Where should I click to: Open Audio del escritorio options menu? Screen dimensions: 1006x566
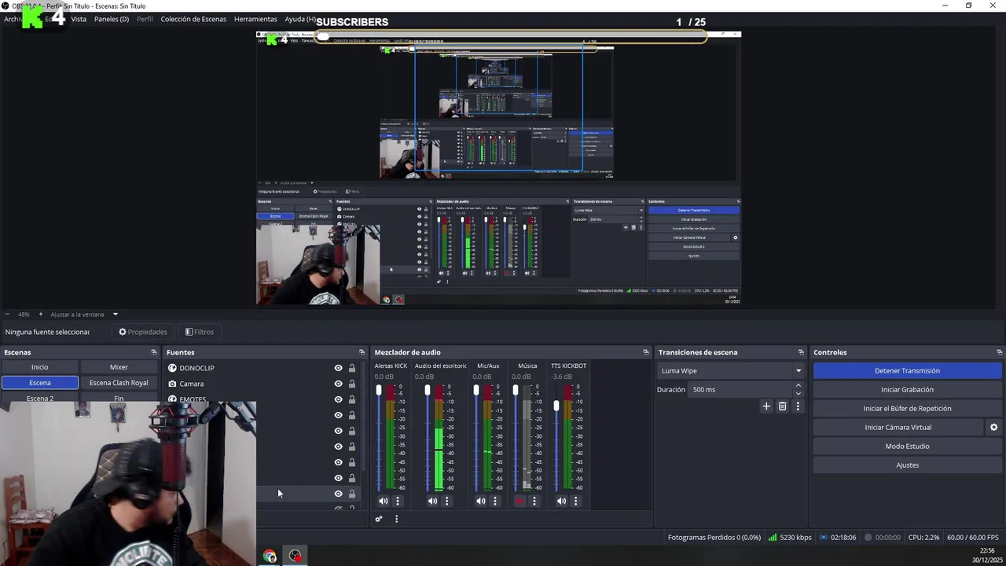[x=446, y=501]
